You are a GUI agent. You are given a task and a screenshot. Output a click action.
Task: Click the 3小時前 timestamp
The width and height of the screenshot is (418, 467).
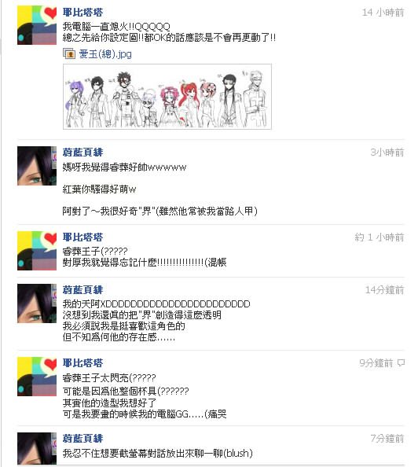[387, 153]
